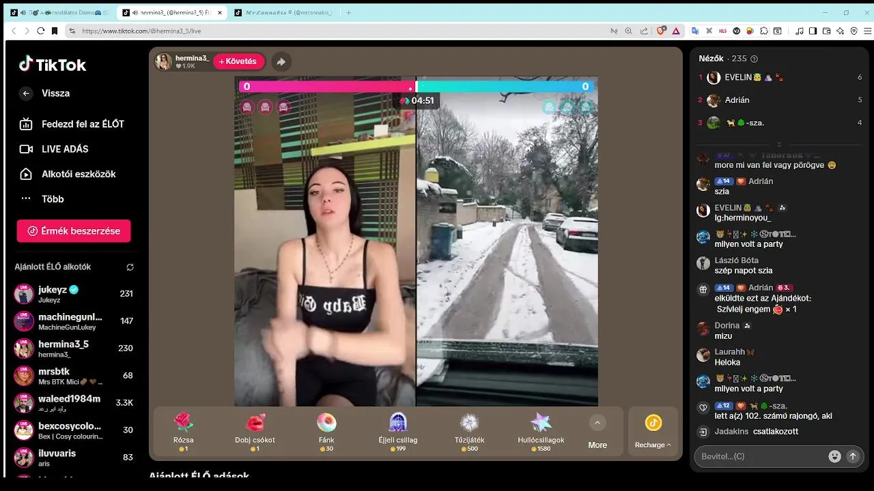Open mrsbtk live stream
The height and width of the screenshot is (491, 874).
[x=74, y=376]
